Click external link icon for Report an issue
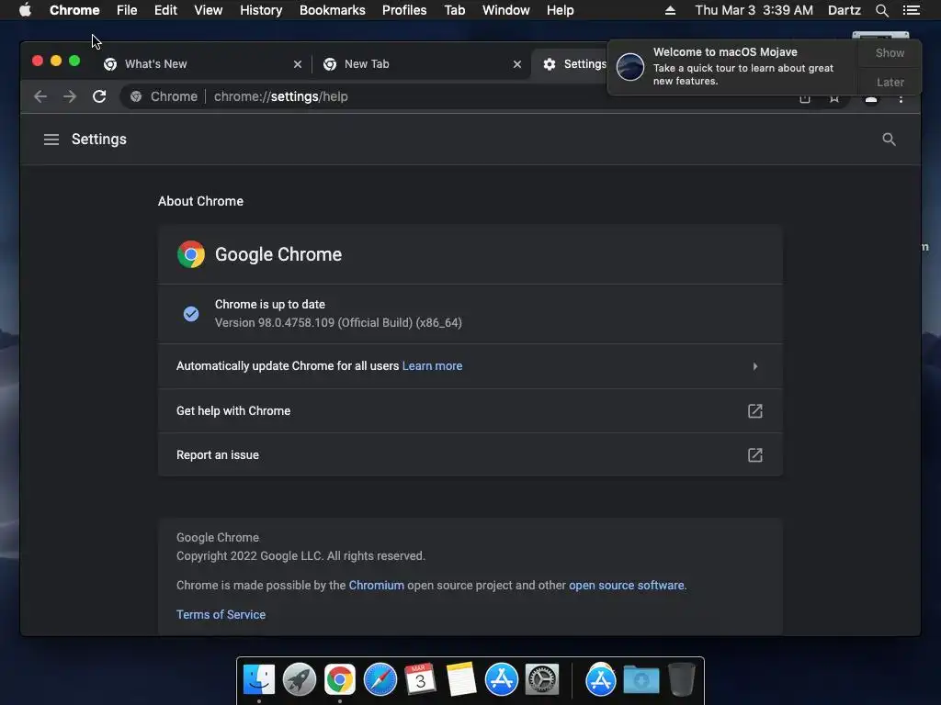 tap(755, 455)
